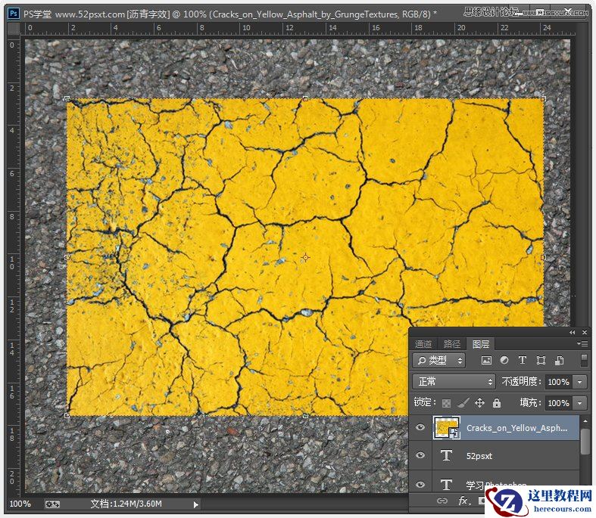Screen dimensions: 596x518
Task: Hide the 52psxt text layer
Action: (421, 455)
